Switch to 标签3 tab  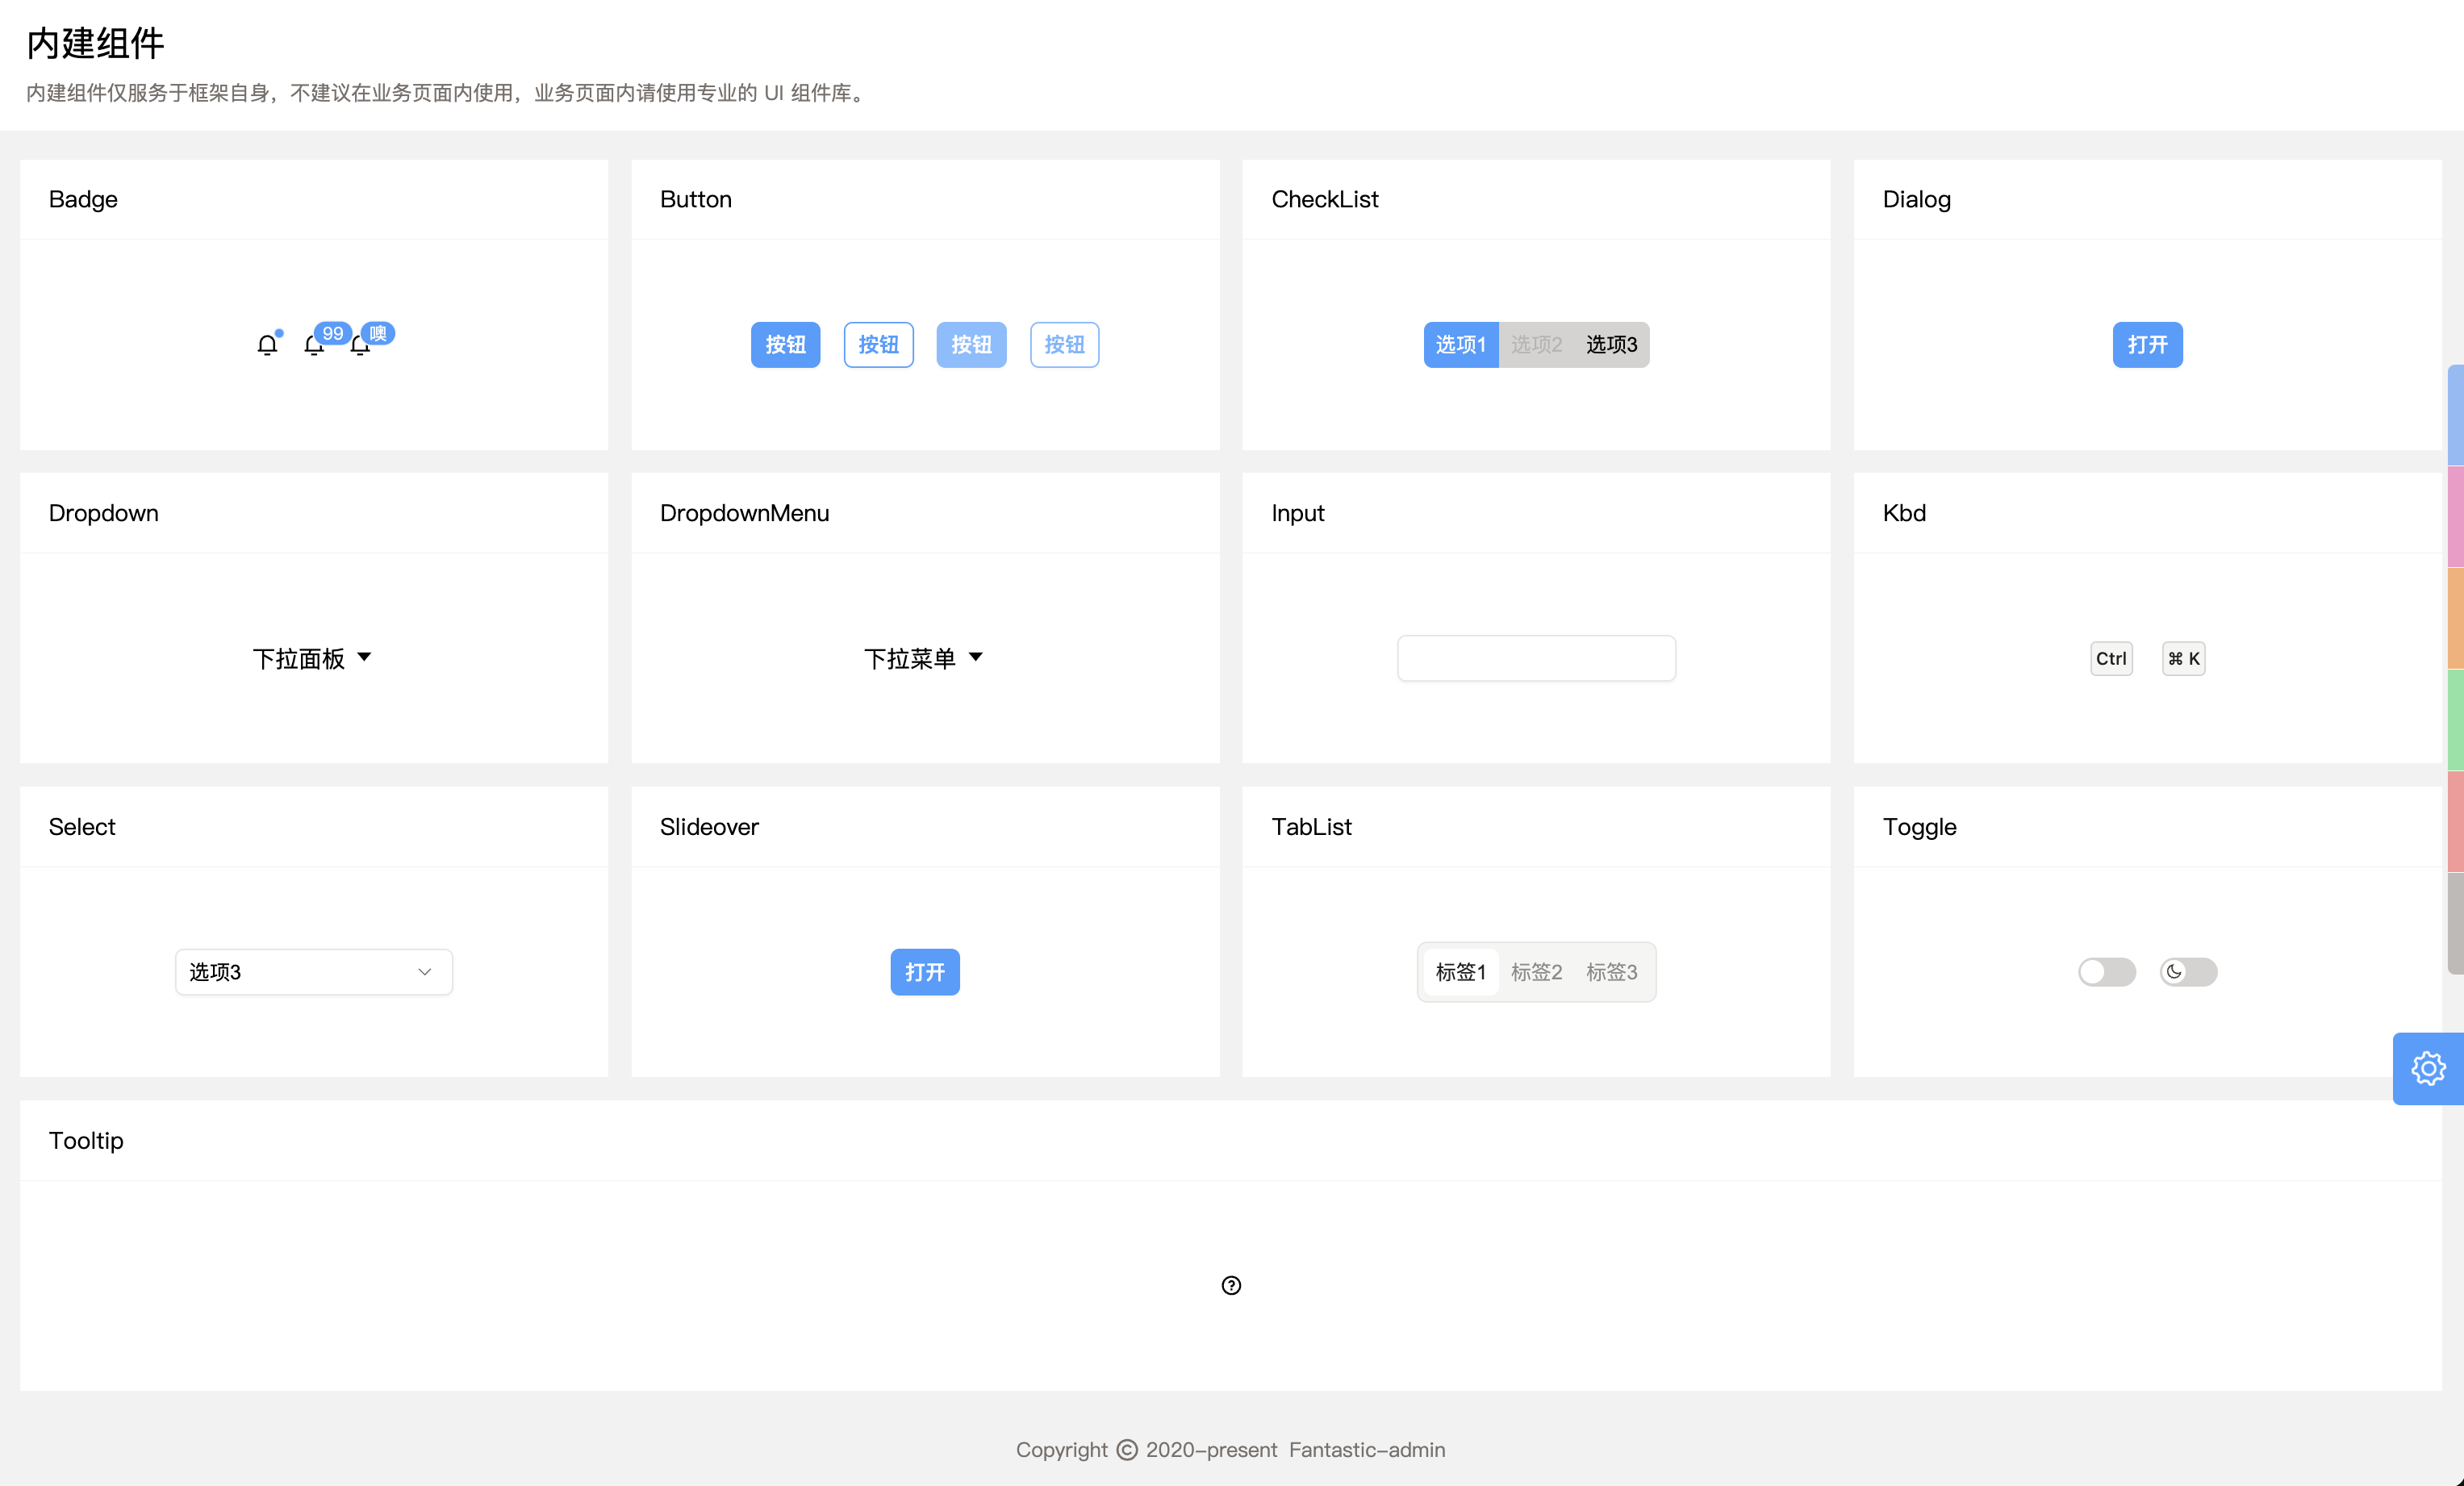pyautogui.click(x=1611, y=972)
